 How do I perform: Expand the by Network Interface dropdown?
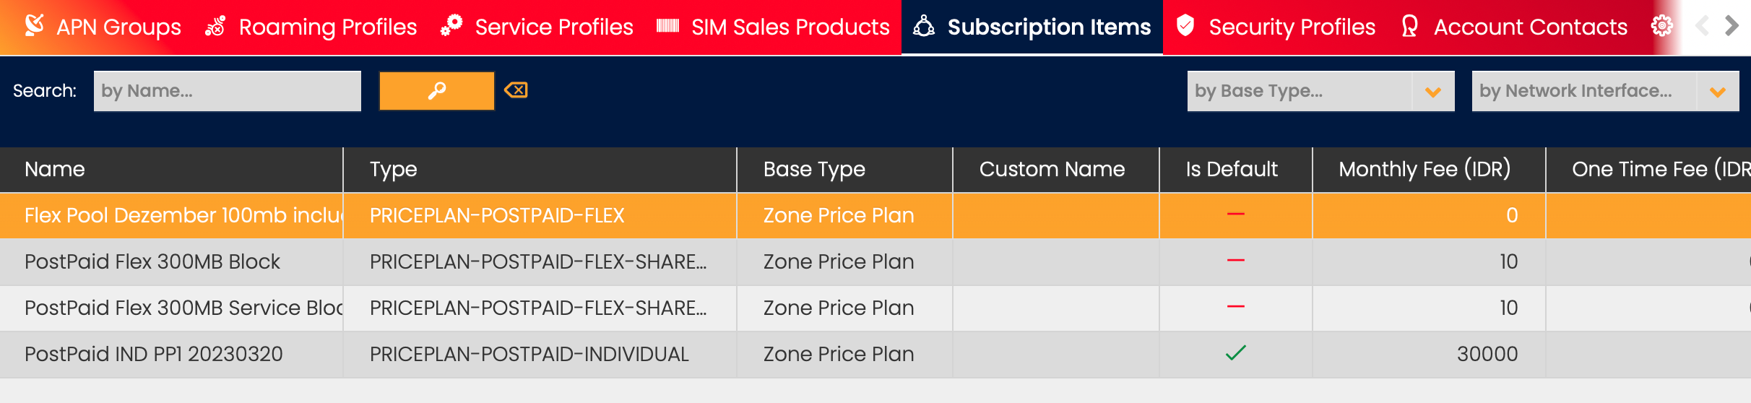(x=1718, y=92)
